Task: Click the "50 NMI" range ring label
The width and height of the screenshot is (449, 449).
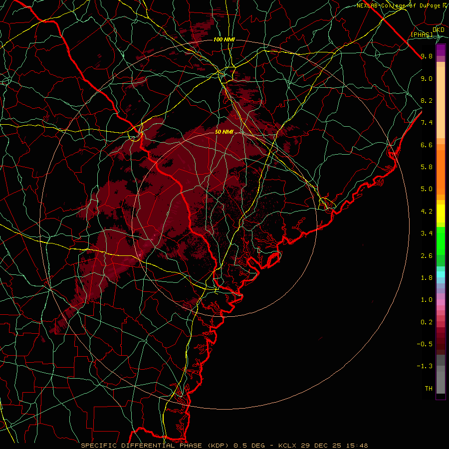Action: tap(224, 132)
